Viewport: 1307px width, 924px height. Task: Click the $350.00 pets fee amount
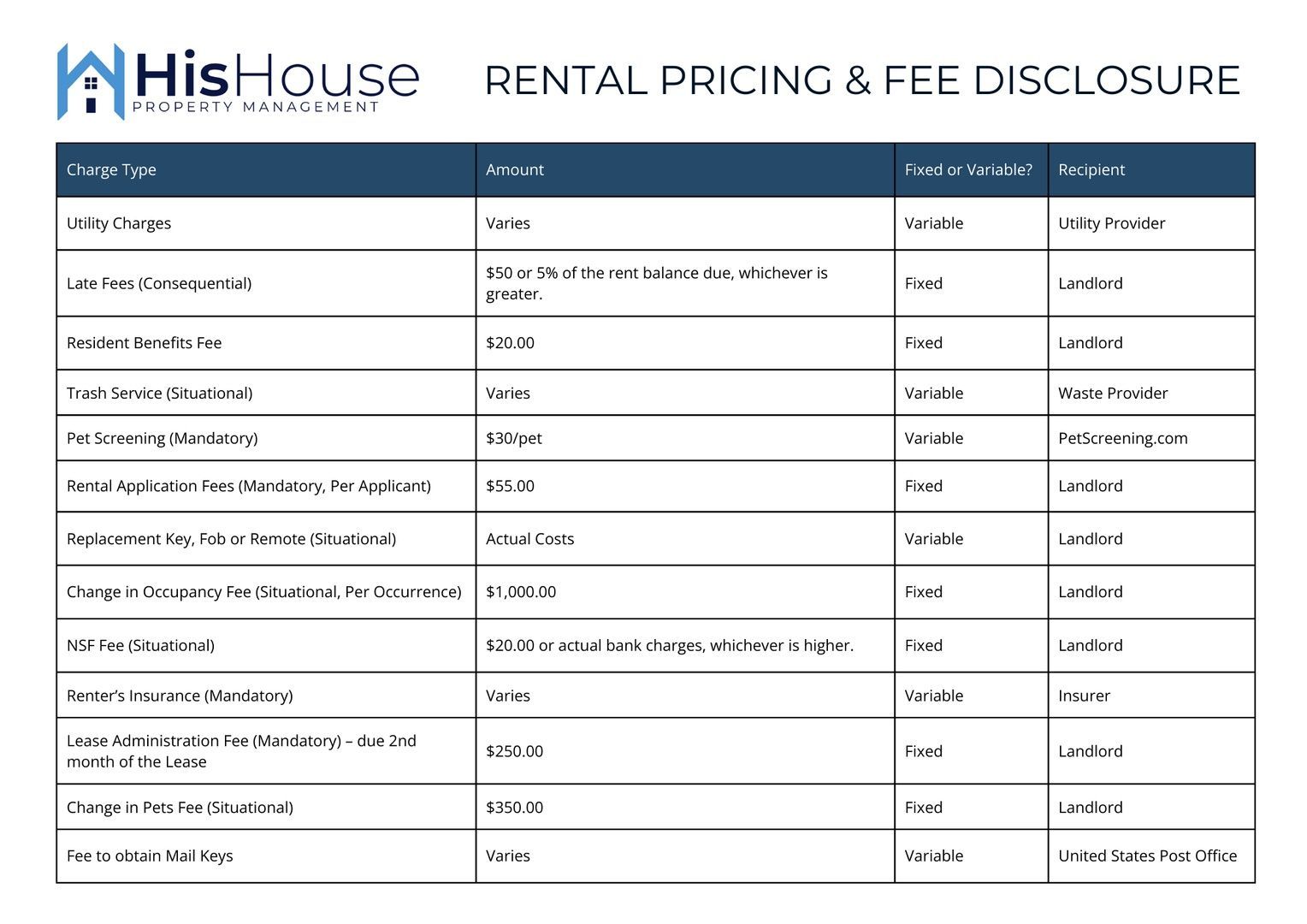pos(514,807)
